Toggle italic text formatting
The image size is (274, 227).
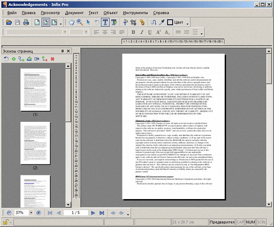(142, 32)
